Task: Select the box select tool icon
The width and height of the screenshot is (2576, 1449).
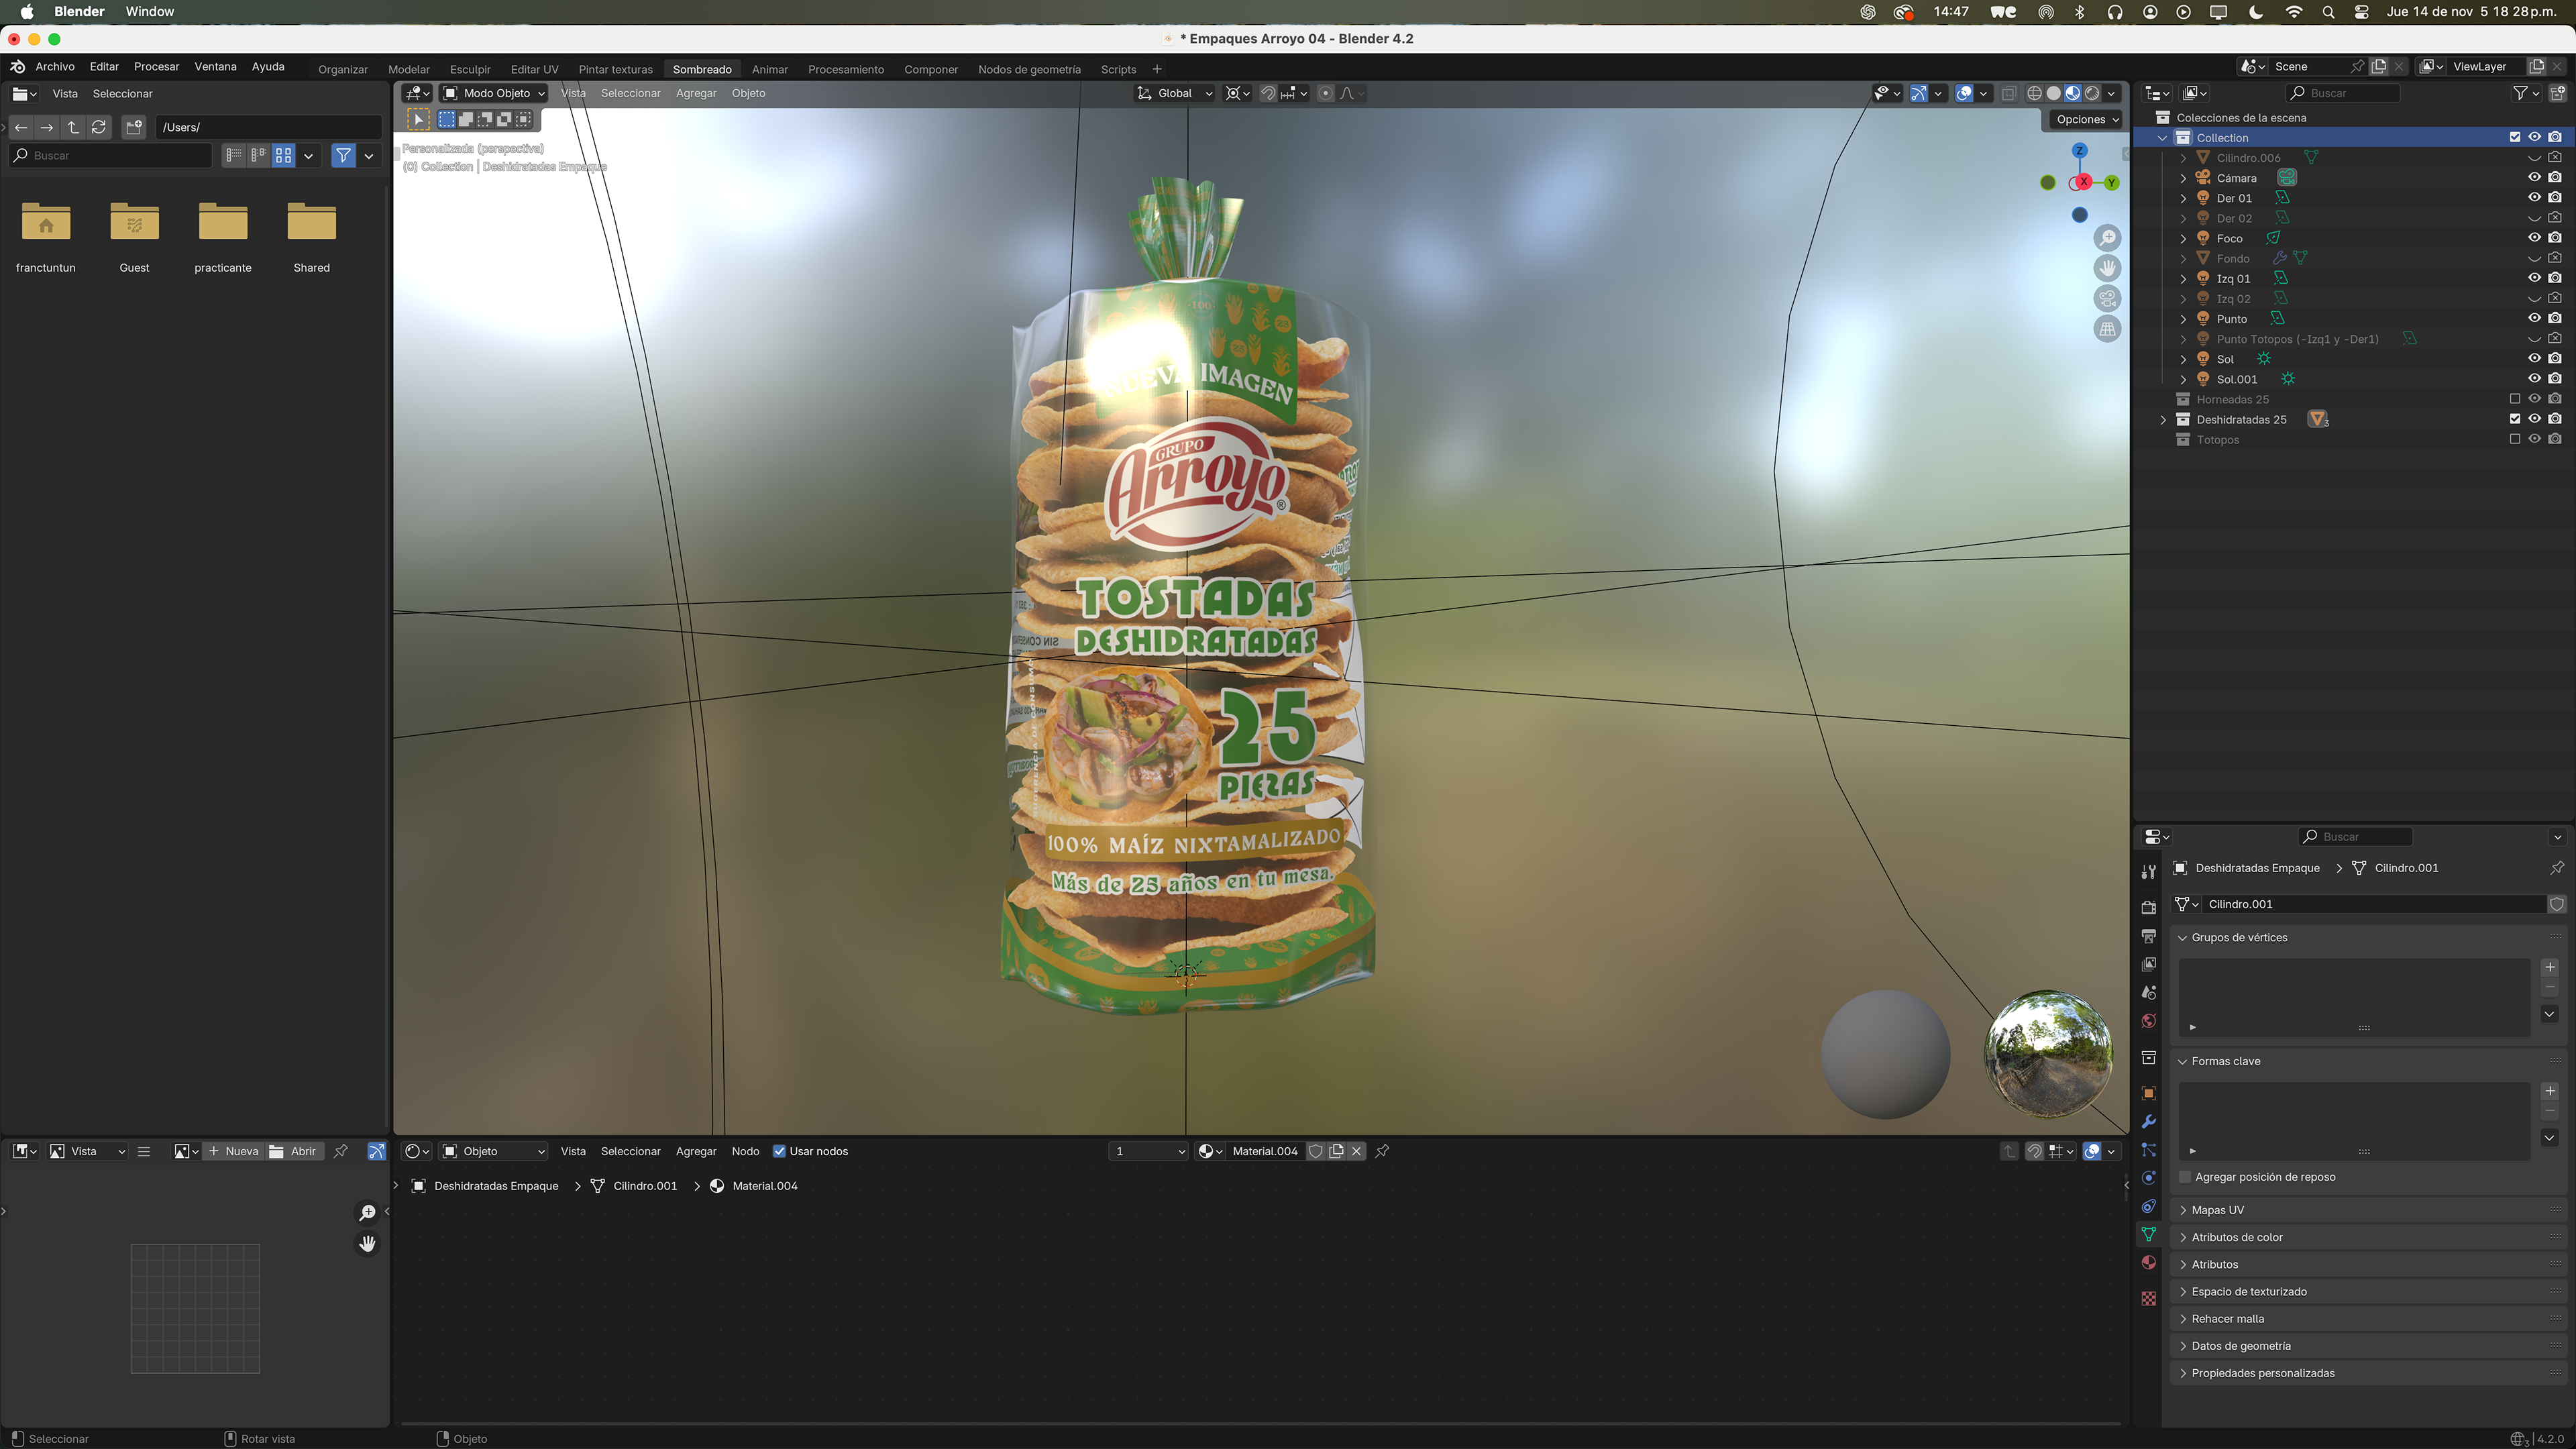Action: point(447,119)
